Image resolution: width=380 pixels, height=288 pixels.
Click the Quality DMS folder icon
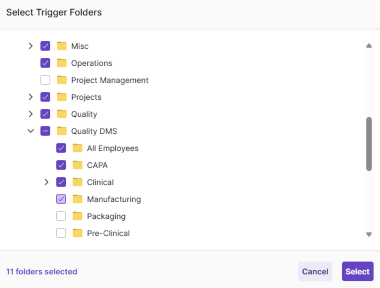coord(62,131)
